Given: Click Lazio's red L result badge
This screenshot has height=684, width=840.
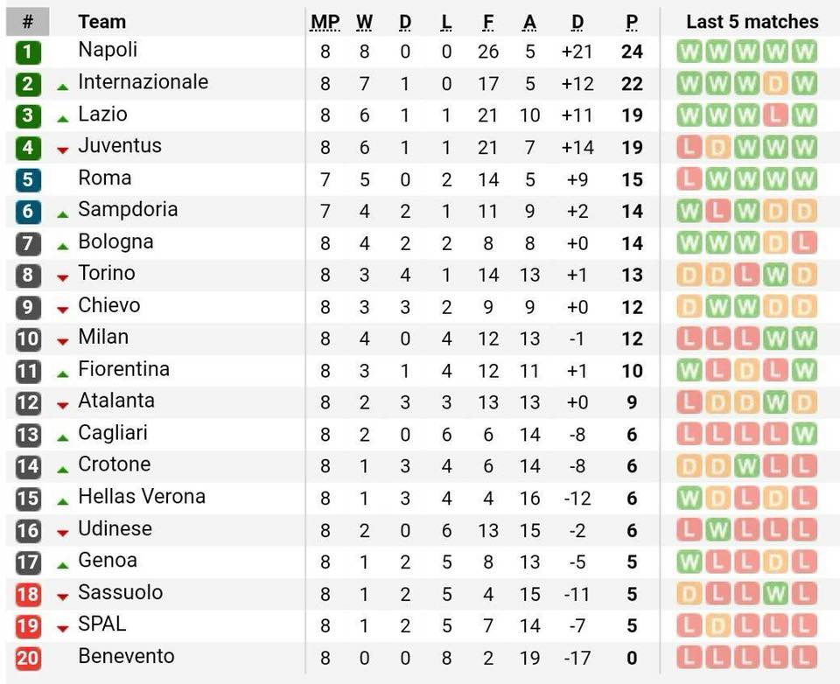Looking at the screenshot, I should 774,115.
